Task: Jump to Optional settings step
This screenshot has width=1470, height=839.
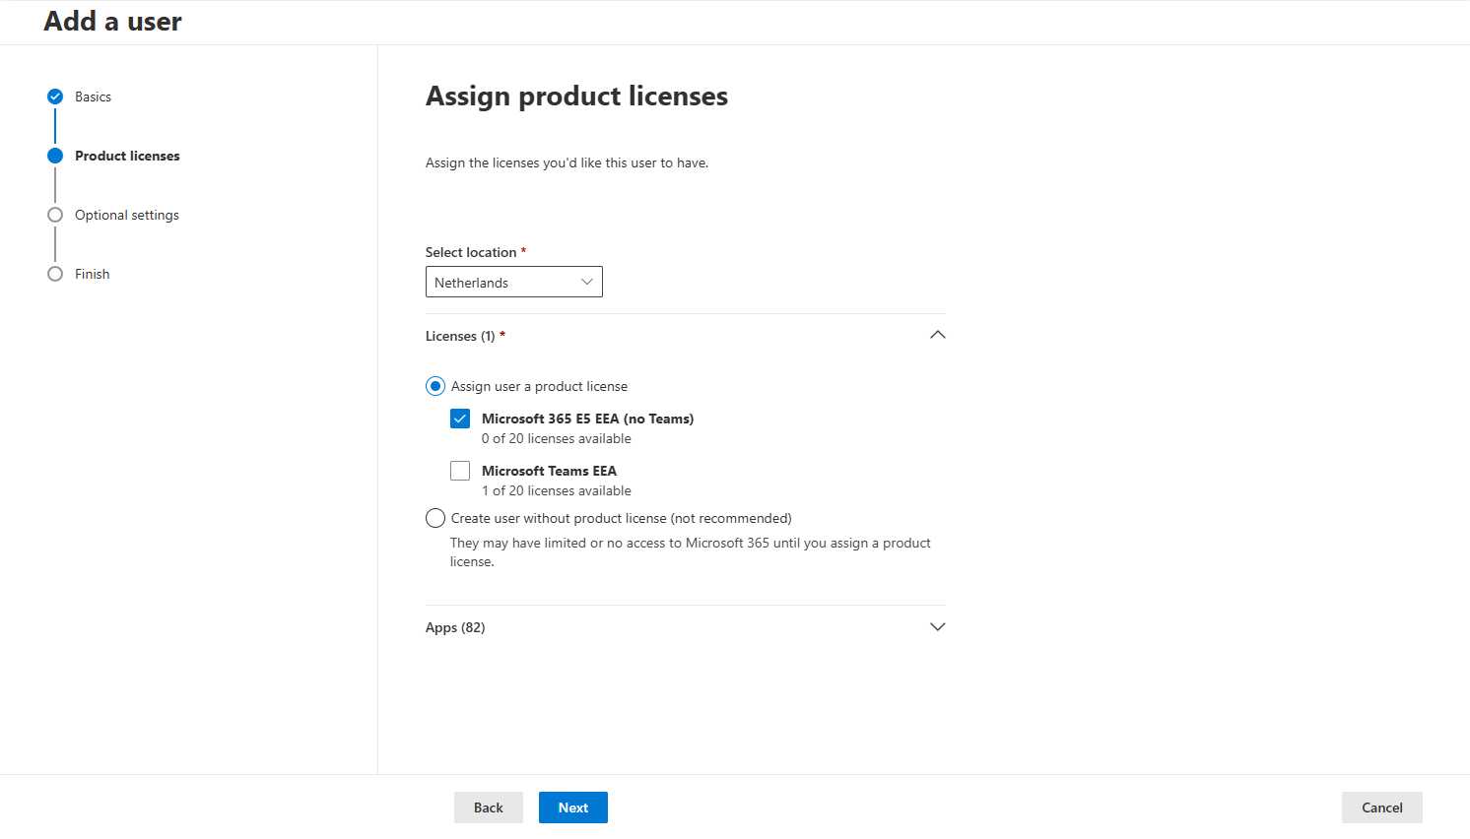Action: (127, 215)
